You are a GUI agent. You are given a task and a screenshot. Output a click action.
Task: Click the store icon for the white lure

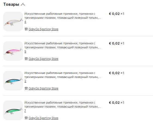pos(26,29)
